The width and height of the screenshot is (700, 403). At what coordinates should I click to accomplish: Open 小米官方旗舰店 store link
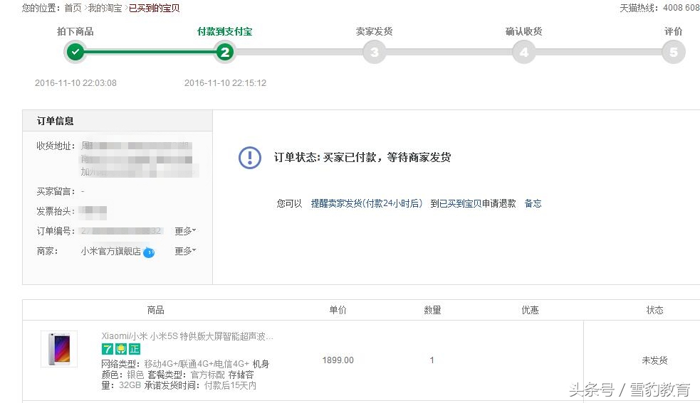pos(110,252)
